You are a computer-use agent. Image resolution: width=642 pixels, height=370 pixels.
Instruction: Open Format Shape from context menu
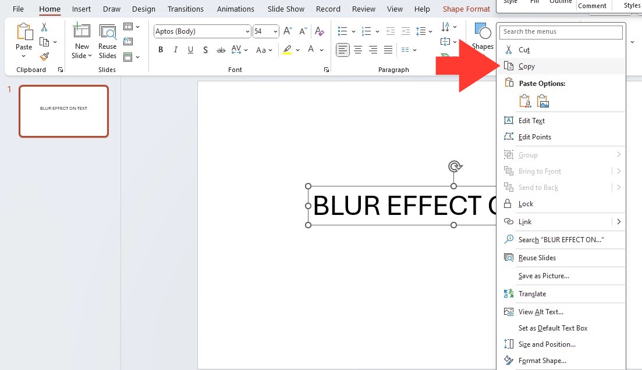[x=561, y=361]
